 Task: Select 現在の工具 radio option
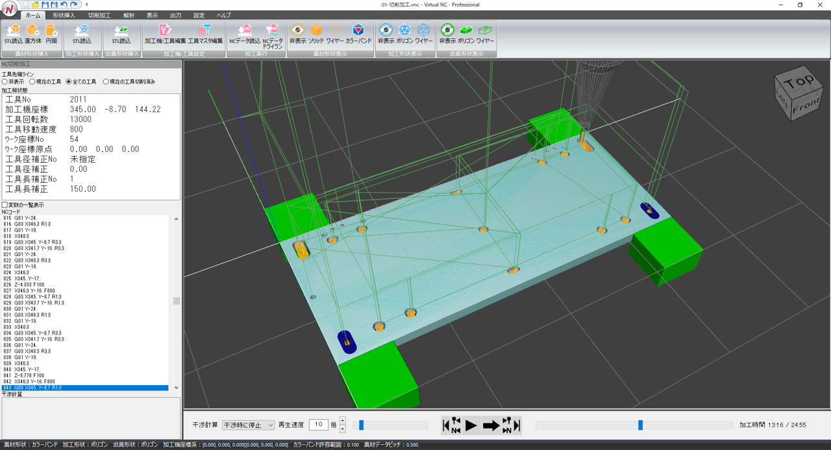tap(32, 82)
